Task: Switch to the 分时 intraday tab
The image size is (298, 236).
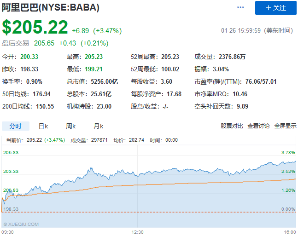Action: coord(16,126)
